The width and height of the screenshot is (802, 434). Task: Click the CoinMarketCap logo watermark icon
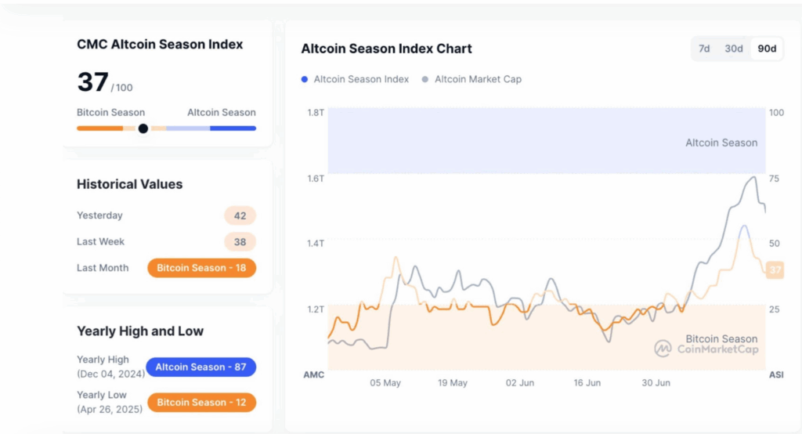click(663, 348)
